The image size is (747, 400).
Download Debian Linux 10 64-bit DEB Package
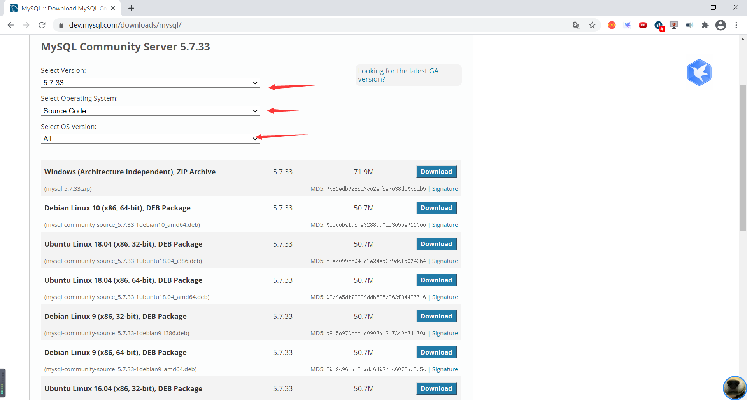click(x=436, y=208)
